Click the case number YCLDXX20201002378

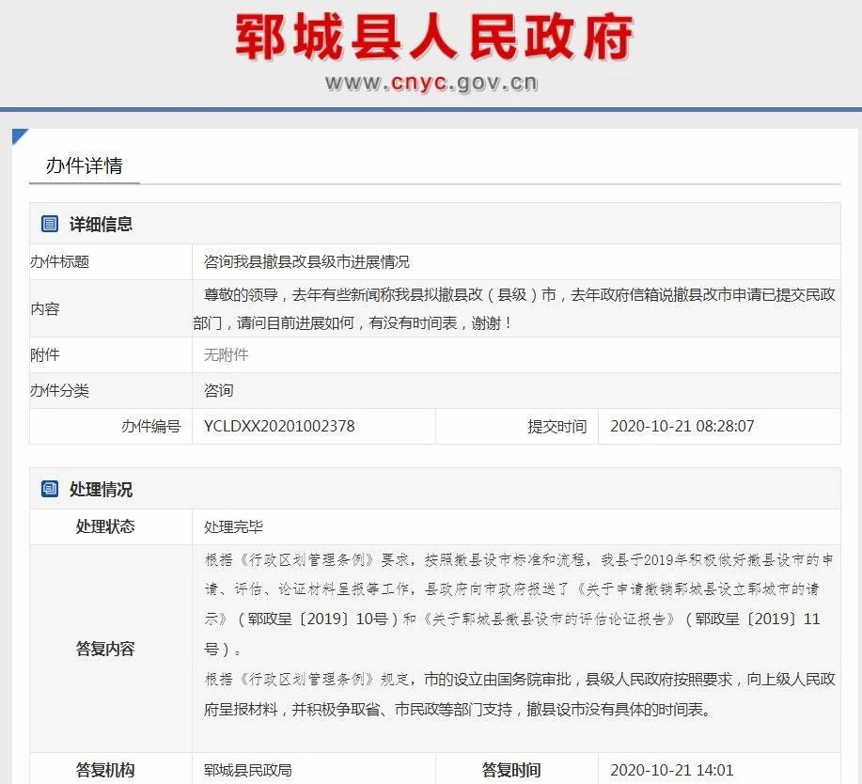coord(279,426)
